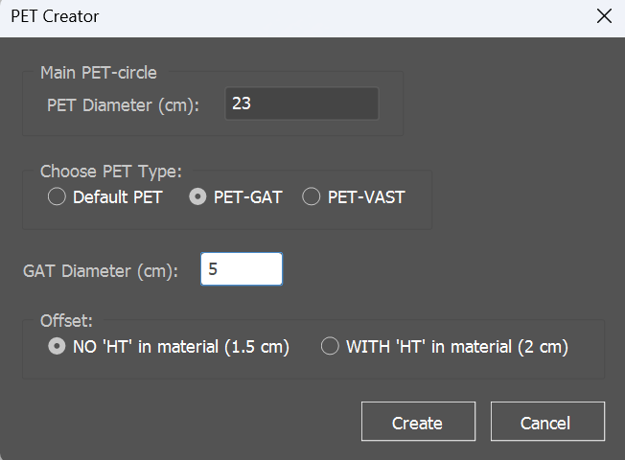This screenshot has height=460, width=625.
Task: Click the "Choose PET Type:" heading
Action: pos(110,172)
